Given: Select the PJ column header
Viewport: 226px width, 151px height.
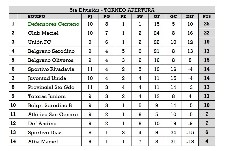Looking at the screenshot, I should (90, 16).
